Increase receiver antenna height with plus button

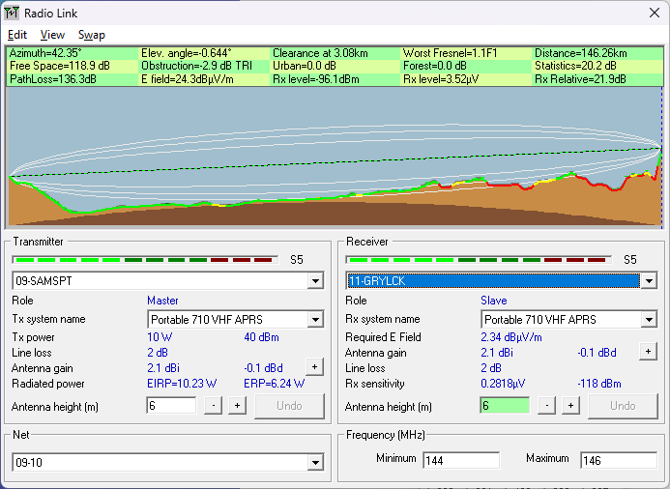570,405
